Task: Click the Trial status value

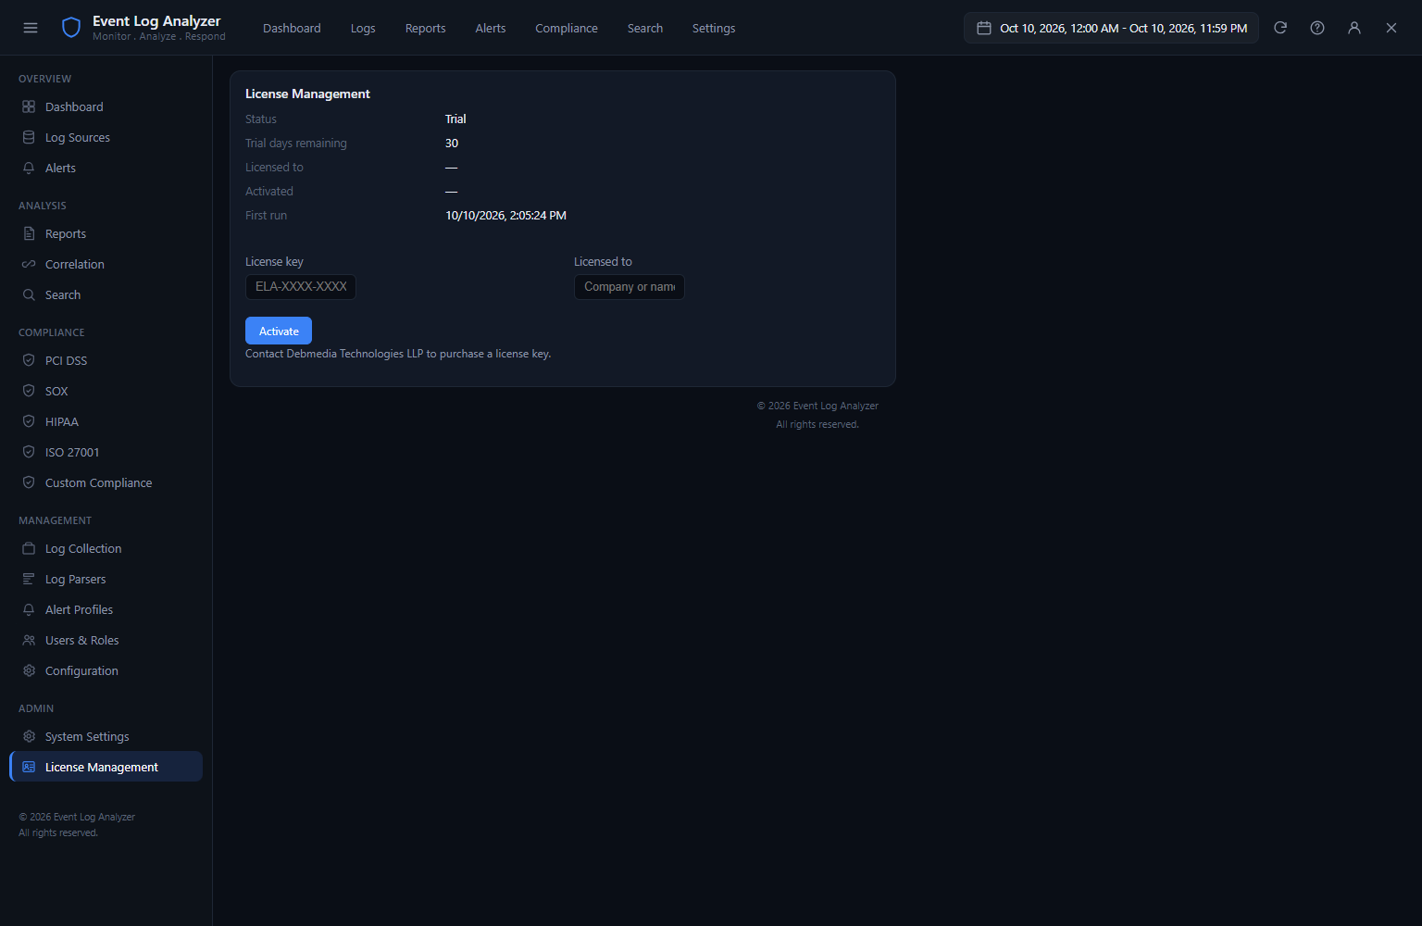Action: pyautogui.click(x=455, y=119)
